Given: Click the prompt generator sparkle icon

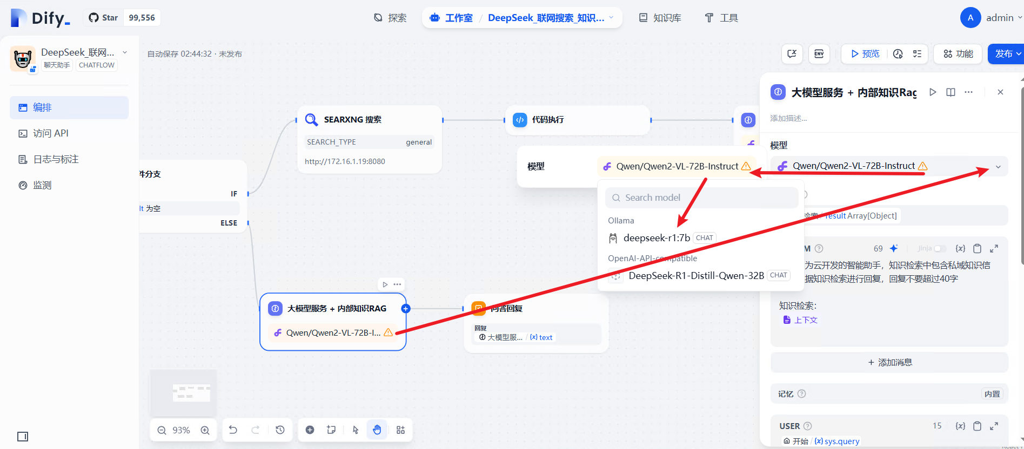Looking at the screenshot, I should coord(894,248).
